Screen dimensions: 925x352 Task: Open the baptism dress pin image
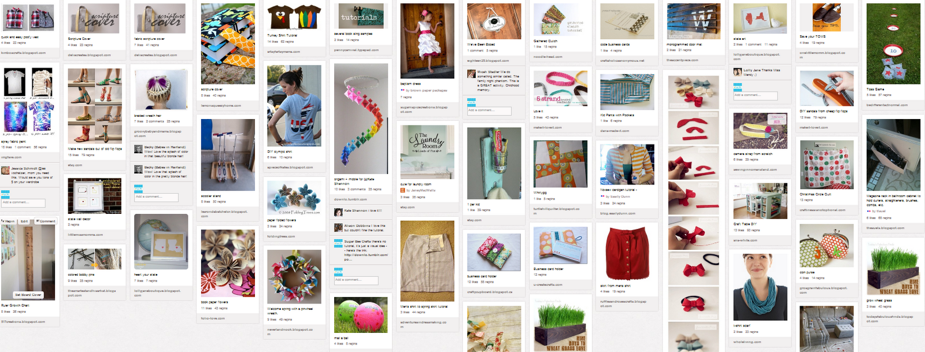(x=427, y=41)
